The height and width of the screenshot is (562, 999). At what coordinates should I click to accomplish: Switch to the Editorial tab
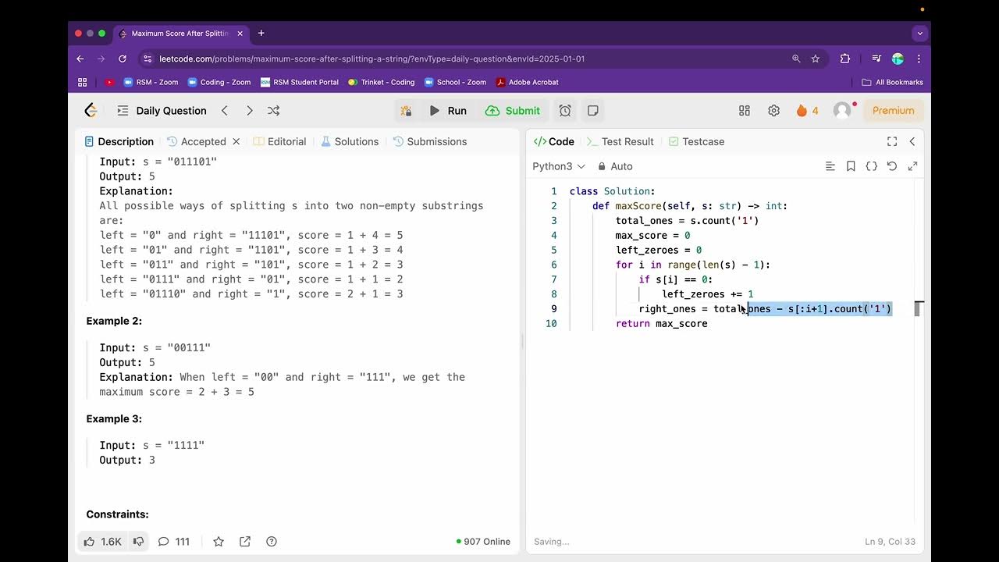tap(279, 141)
